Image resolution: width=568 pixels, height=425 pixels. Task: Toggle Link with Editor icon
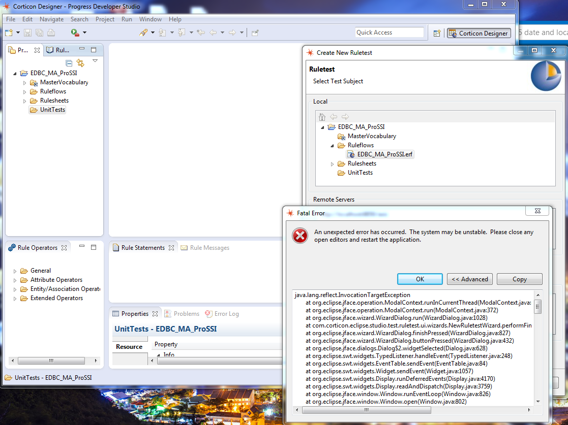[x=80, y=63]
